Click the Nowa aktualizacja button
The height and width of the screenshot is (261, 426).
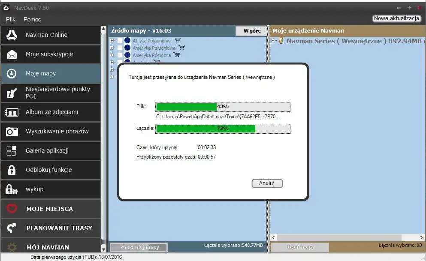pos(396,18)
